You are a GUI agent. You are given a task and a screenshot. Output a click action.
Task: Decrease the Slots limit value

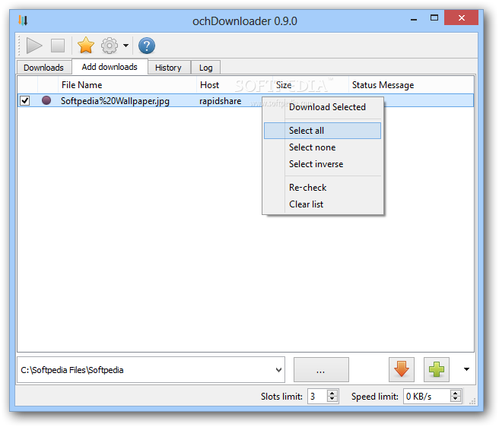(x=332, y=400)
